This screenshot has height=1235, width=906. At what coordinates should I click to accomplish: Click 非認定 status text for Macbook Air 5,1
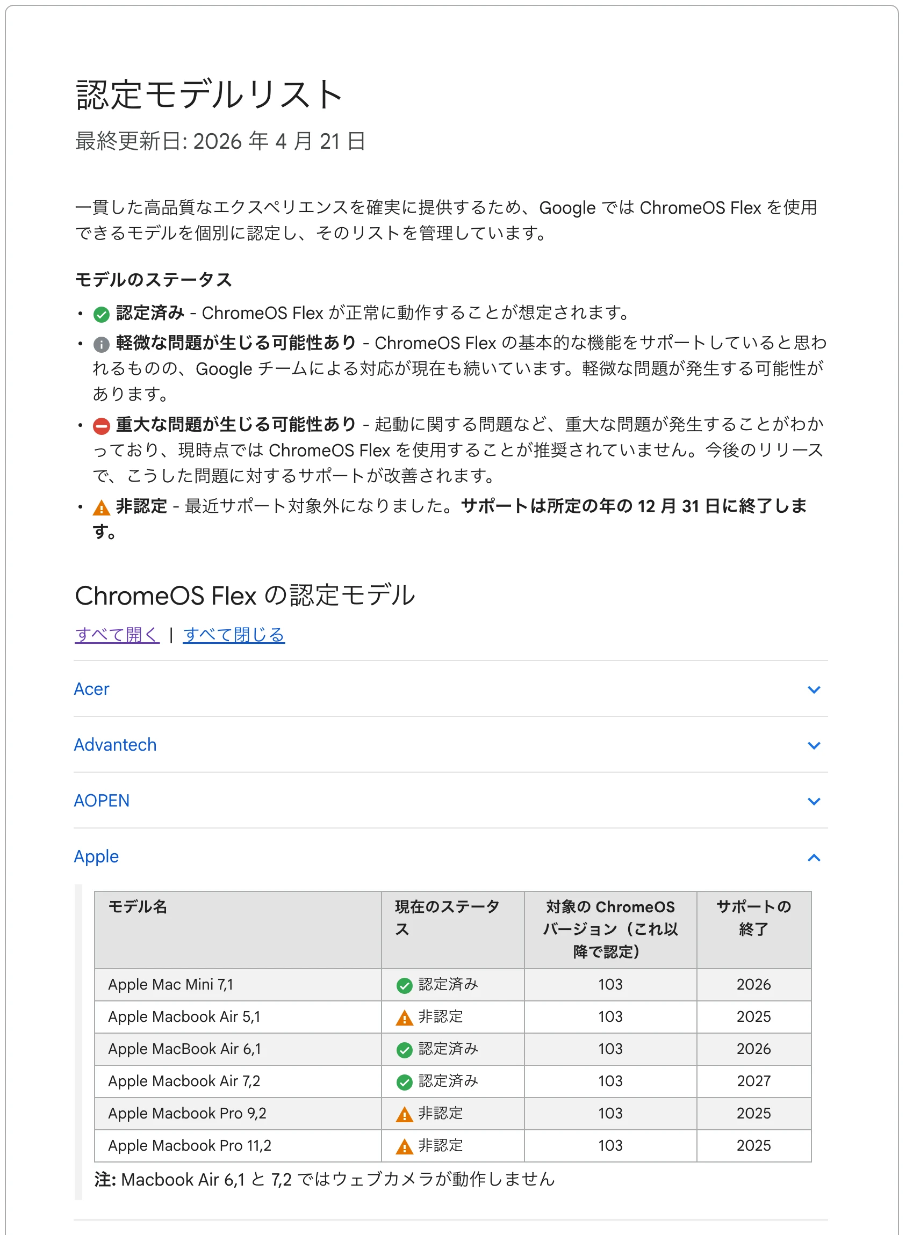pyautogui.click(x=441, y=1018)
